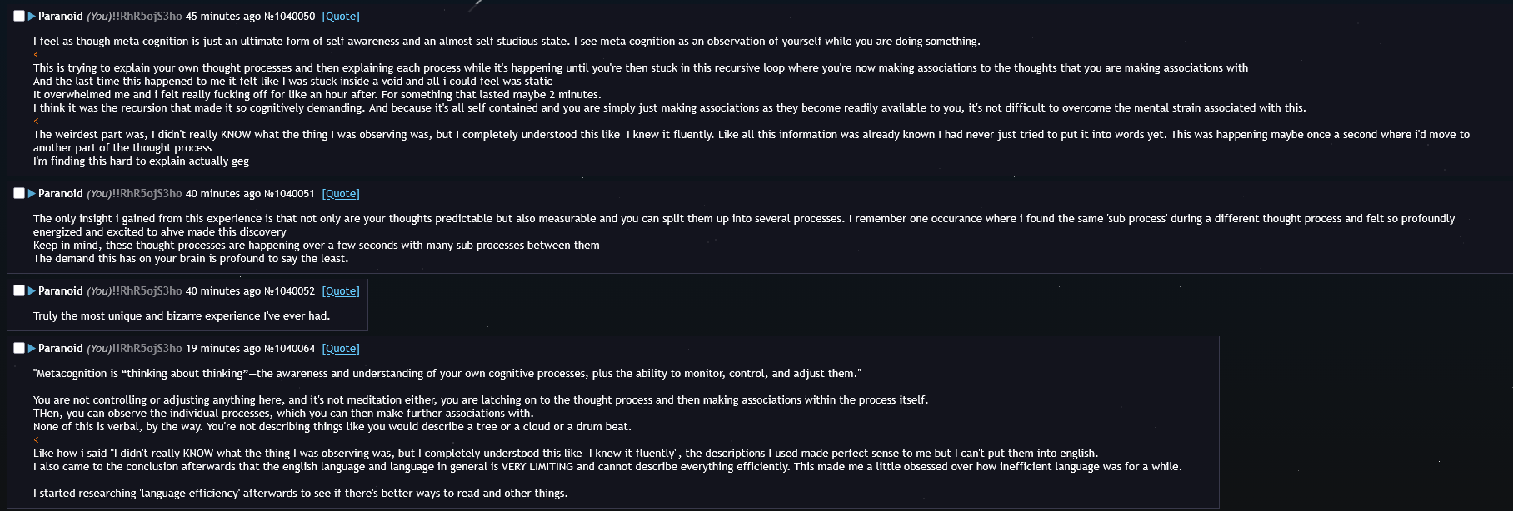Click the Paranoid name on the first post

(x=61, y=17)
